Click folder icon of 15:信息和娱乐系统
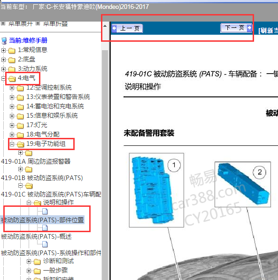The image size is (278, 280). coord(20,116)
